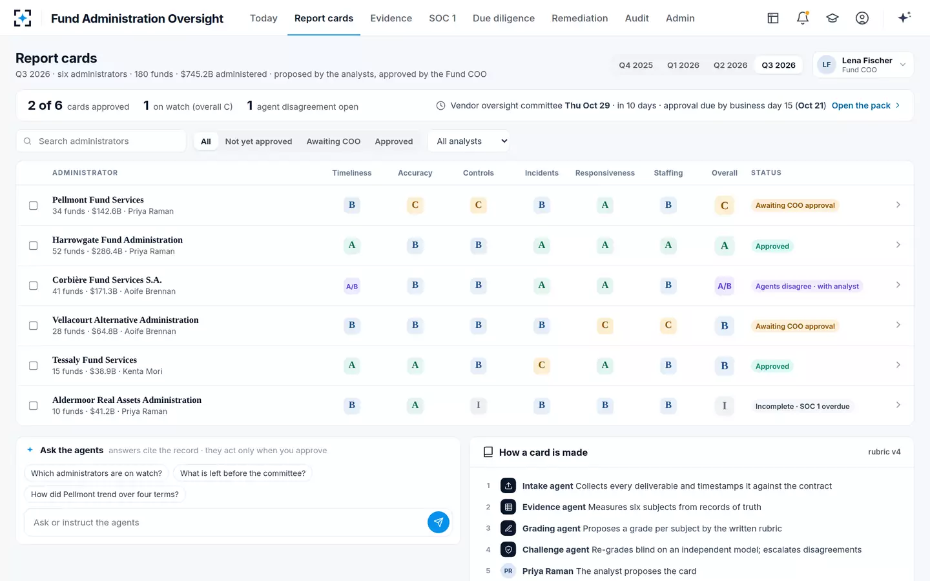The height and width of the screenshot is (581, 930).
Task: Ask Which administrators are on watch
Action: tap(97, 473)
